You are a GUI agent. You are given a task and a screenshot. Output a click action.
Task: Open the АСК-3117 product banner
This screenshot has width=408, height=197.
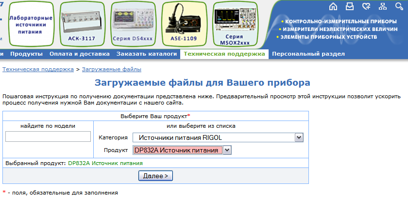tap(82, 24)
